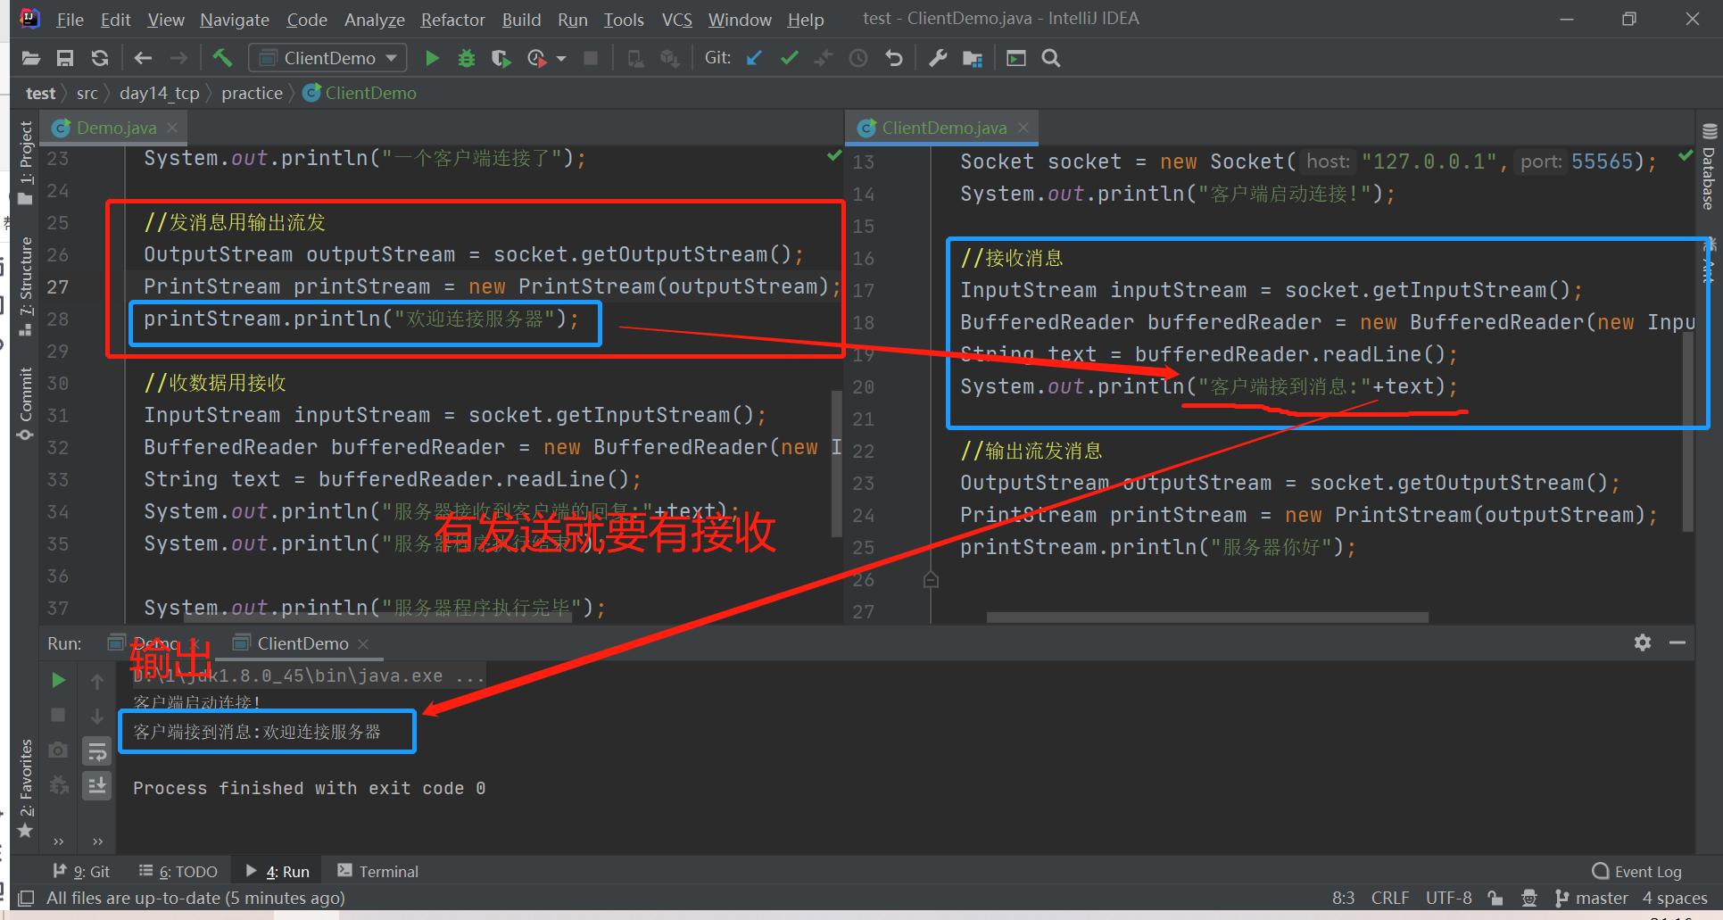Close the Demo.java editor tab
Image resolution: width=1723 pixels, height=920 pixels.
point(172,128)
